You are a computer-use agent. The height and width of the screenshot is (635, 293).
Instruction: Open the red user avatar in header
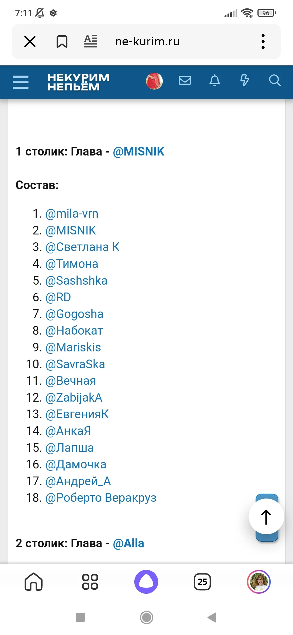click(154, 81)
